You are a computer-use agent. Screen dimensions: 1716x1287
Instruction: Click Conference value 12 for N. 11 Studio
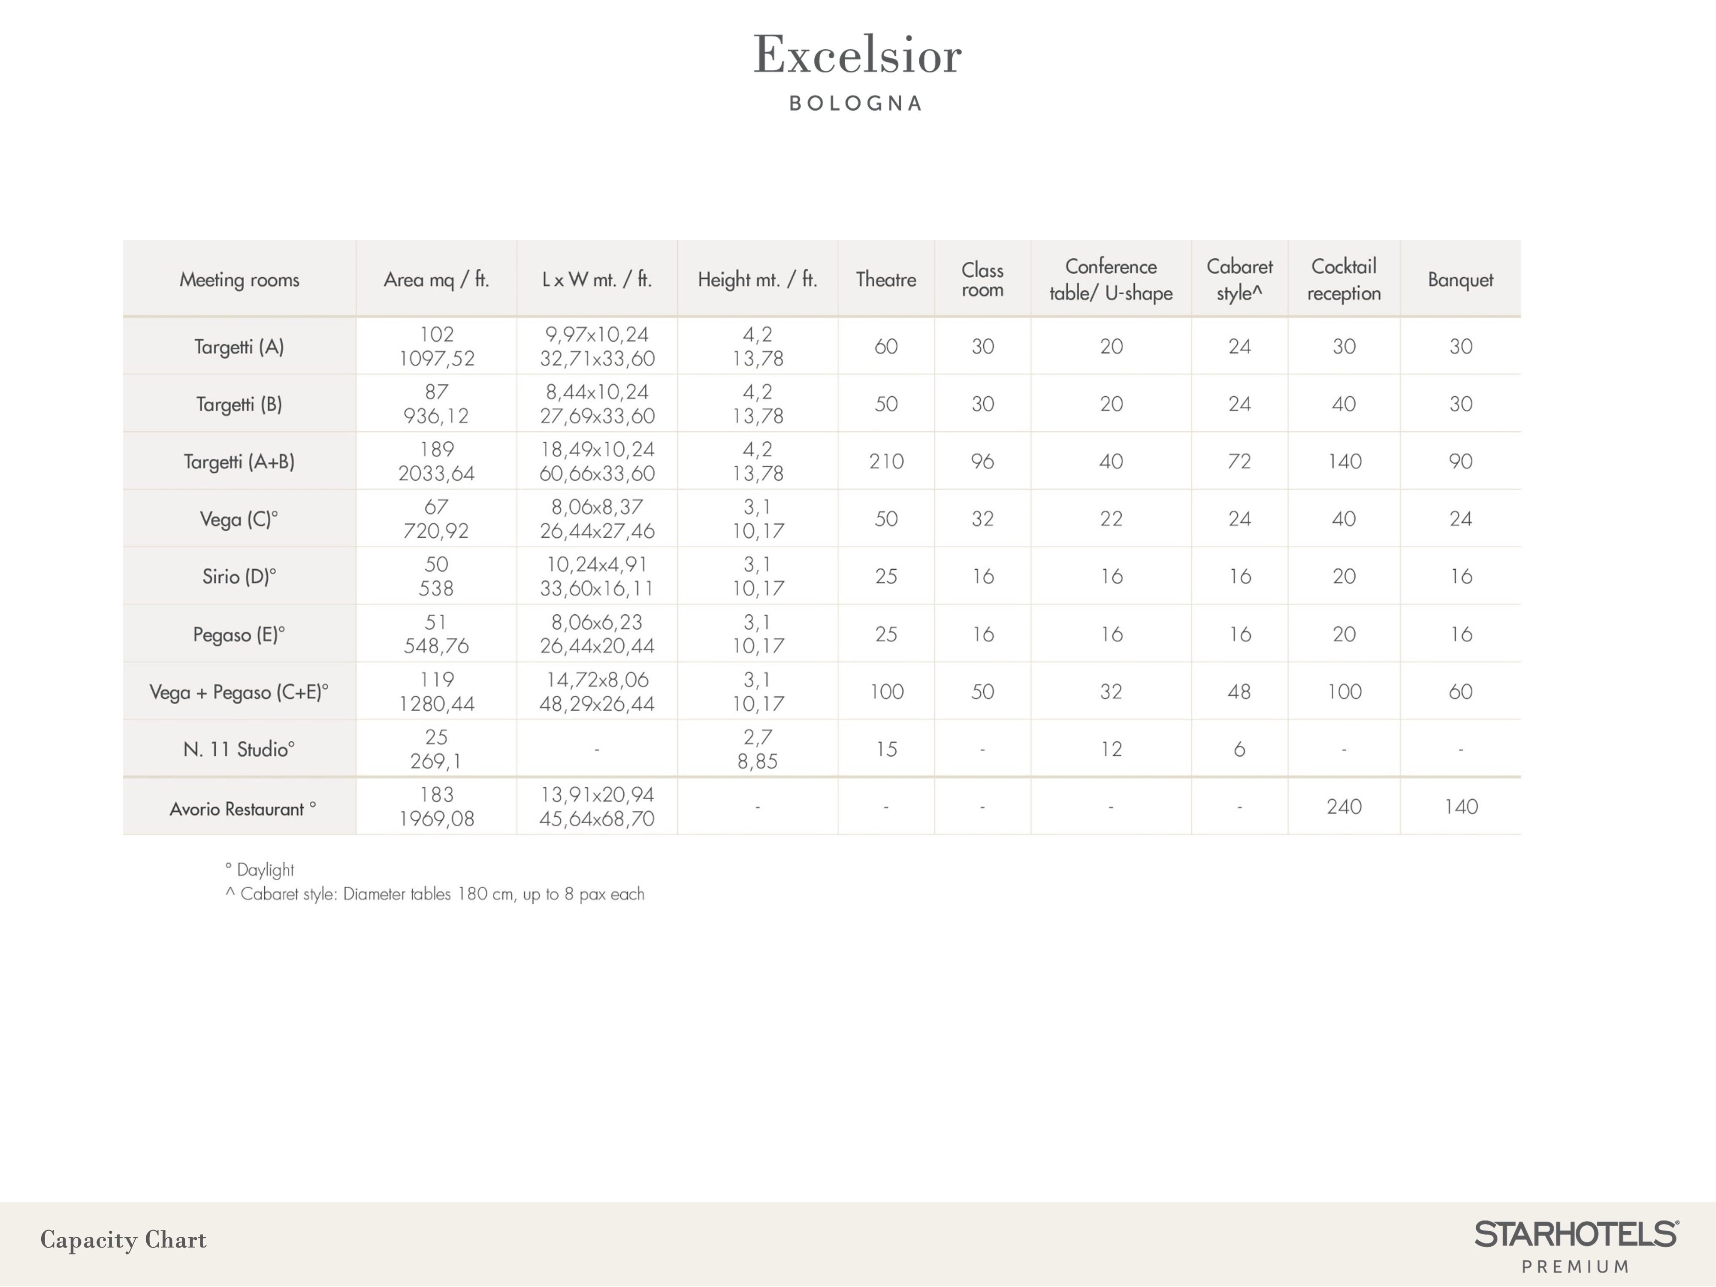point(1111,749)
